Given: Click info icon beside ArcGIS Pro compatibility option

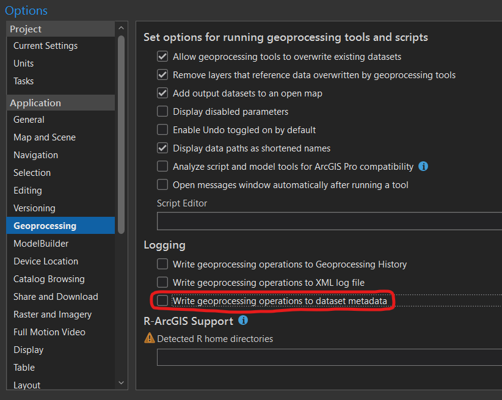Looking at the screenshot, I should pyautogui.click(x=423, y=166).
